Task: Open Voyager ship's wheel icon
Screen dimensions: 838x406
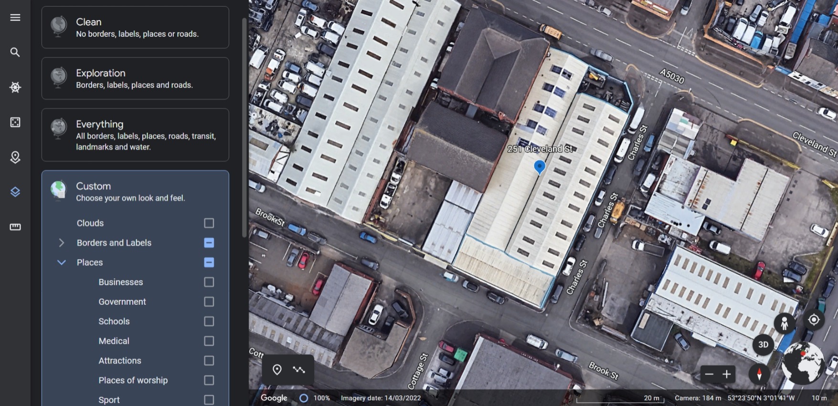Action: 15,87
